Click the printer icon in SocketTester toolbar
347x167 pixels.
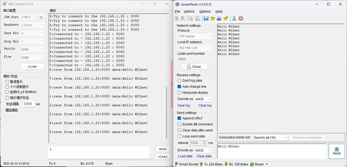[x=219, y=18]
